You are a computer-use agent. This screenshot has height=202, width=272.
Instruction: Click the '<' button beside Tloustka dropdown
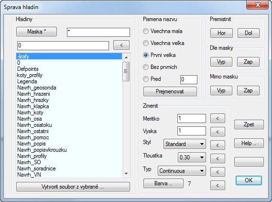218,158
